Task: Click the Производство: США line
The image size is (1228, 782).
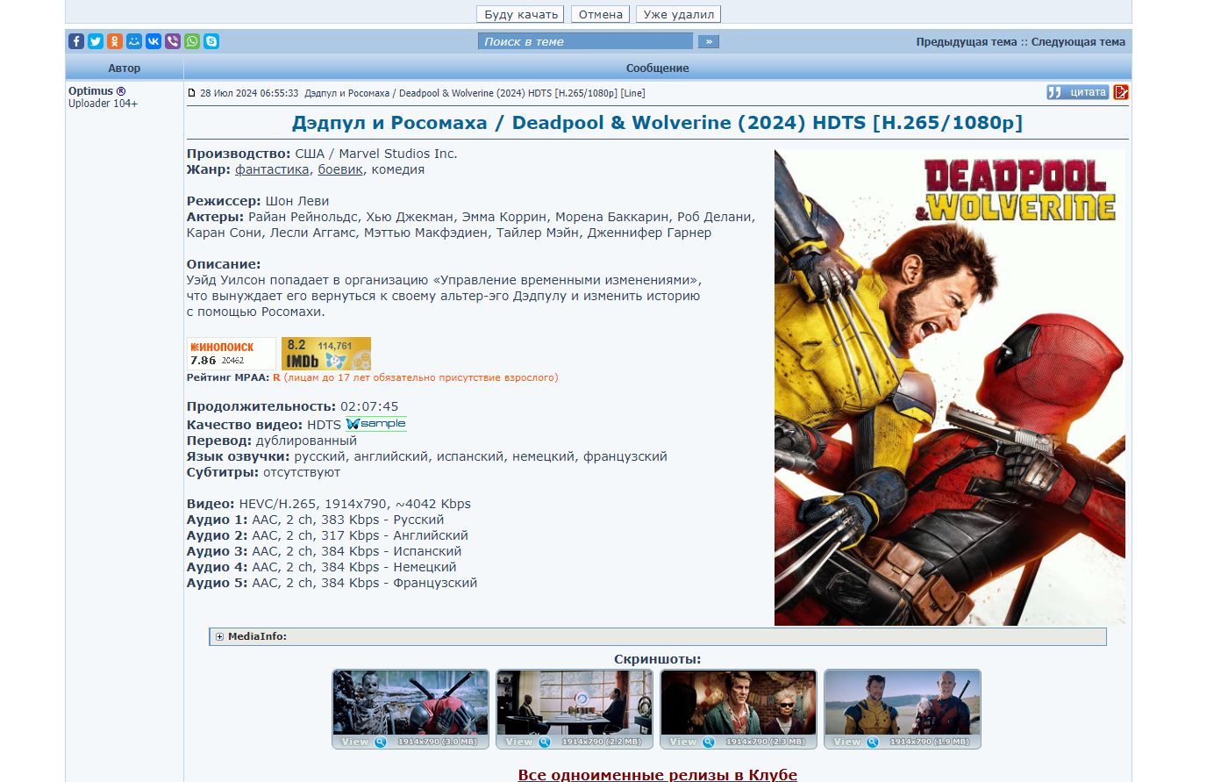Action: (x=322, y=154)
